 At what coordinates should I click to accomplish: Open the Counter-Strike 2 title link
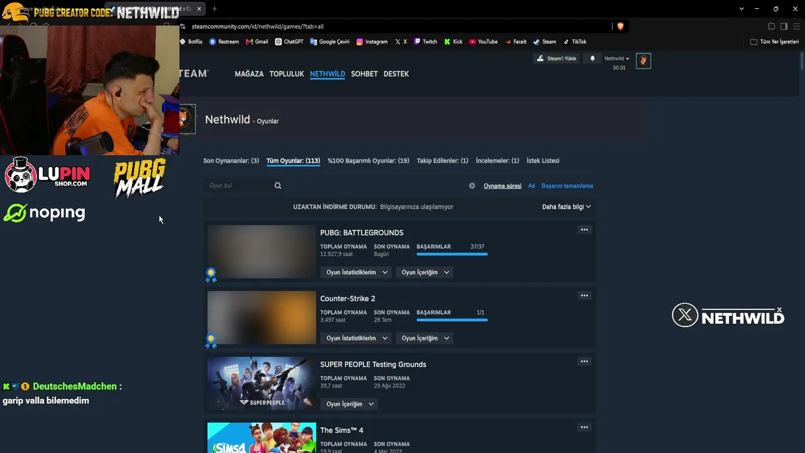348,298
